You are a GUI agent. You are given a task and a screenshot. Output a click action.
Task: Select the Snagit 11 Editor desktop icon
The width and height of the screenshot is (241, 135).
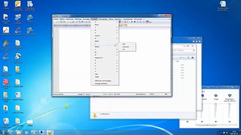[30, 31]
